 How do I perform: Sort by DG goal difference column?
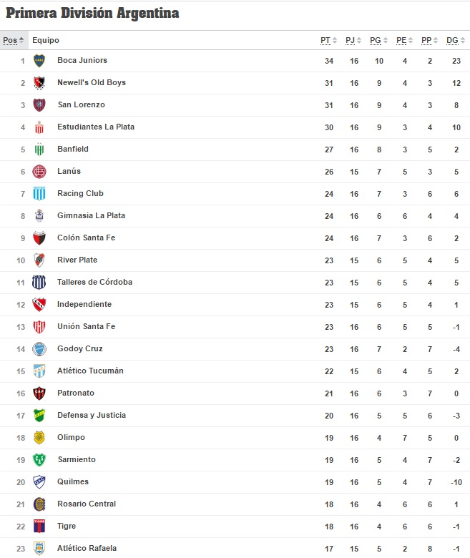point(456,40)
